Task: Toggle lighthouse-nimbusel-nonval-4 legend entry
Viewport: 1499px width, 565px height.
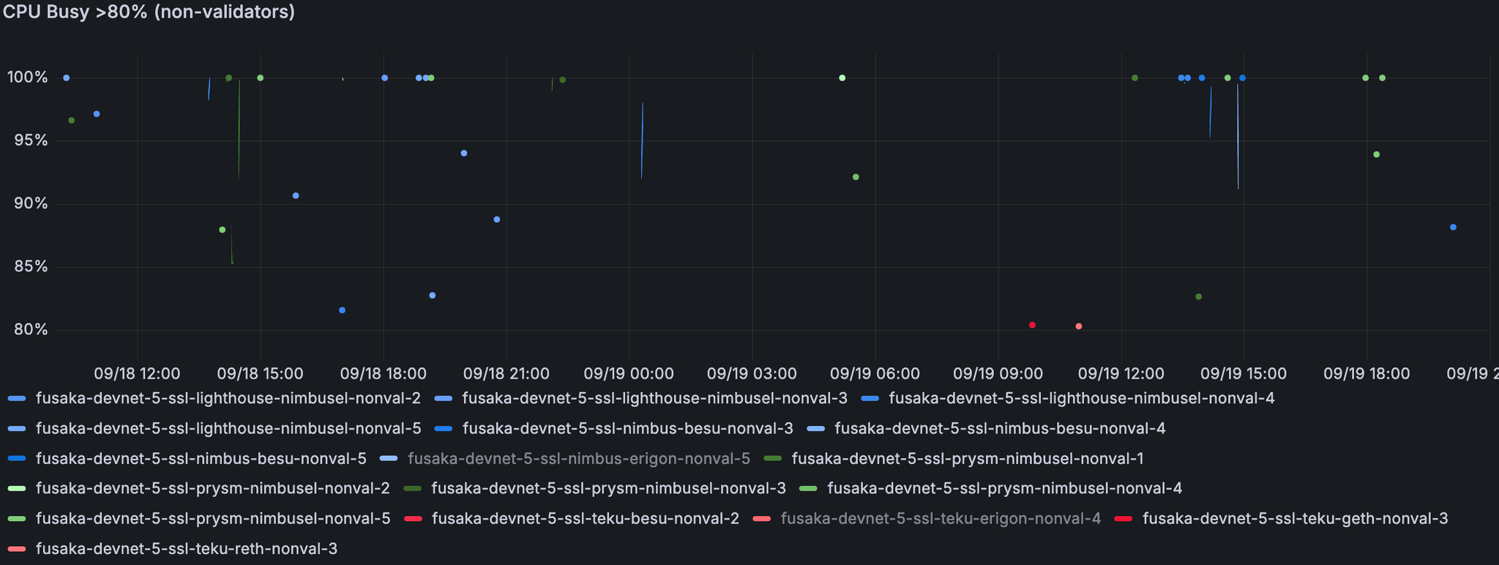Action: pyautogui.click(x=1081, y=398)
